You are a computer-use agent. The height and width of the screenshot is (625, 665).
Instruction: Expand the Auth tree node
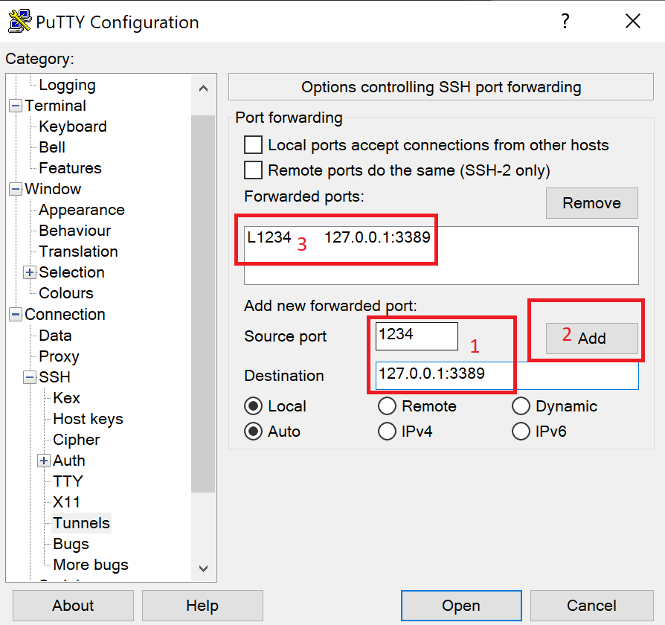pos(44,461)
